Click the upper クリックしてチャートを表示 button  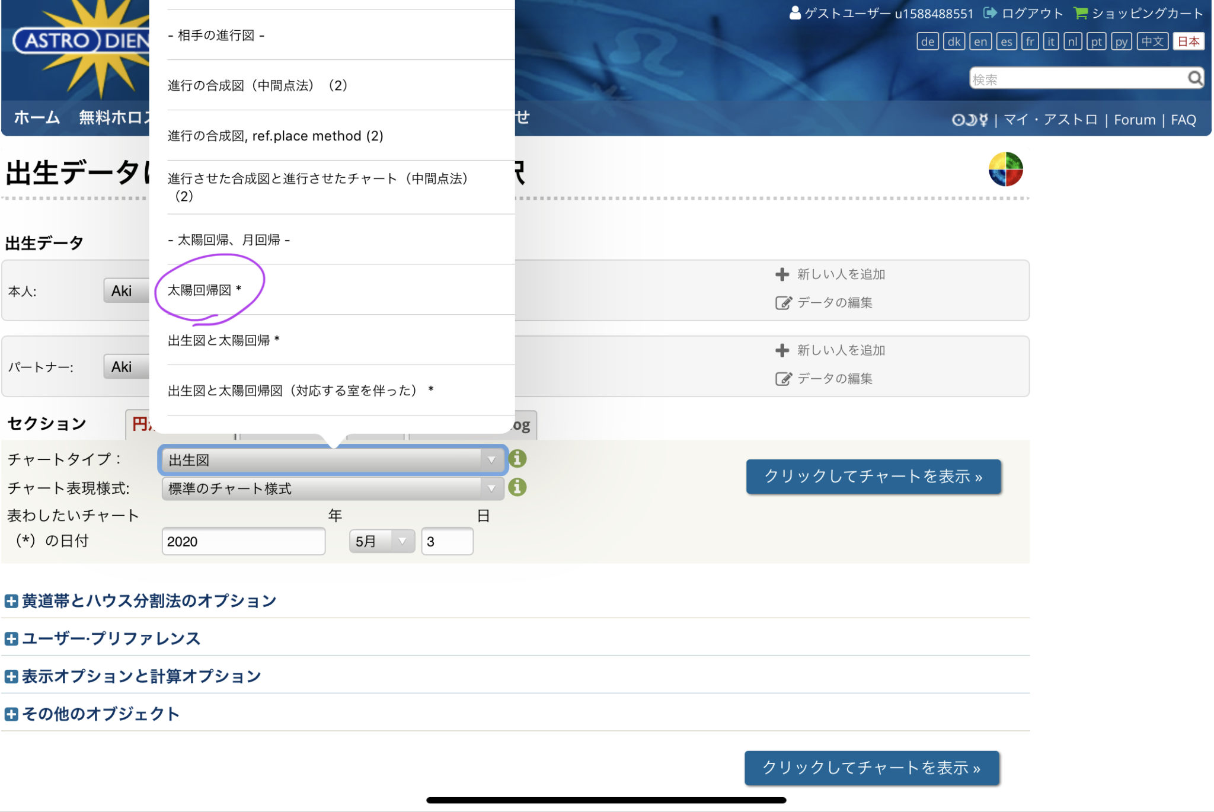(x=873, y=477)
